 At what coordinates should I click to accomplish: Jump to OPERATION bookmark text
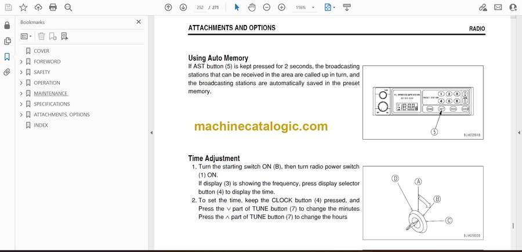pyautogui.click(x=47, y=83)
